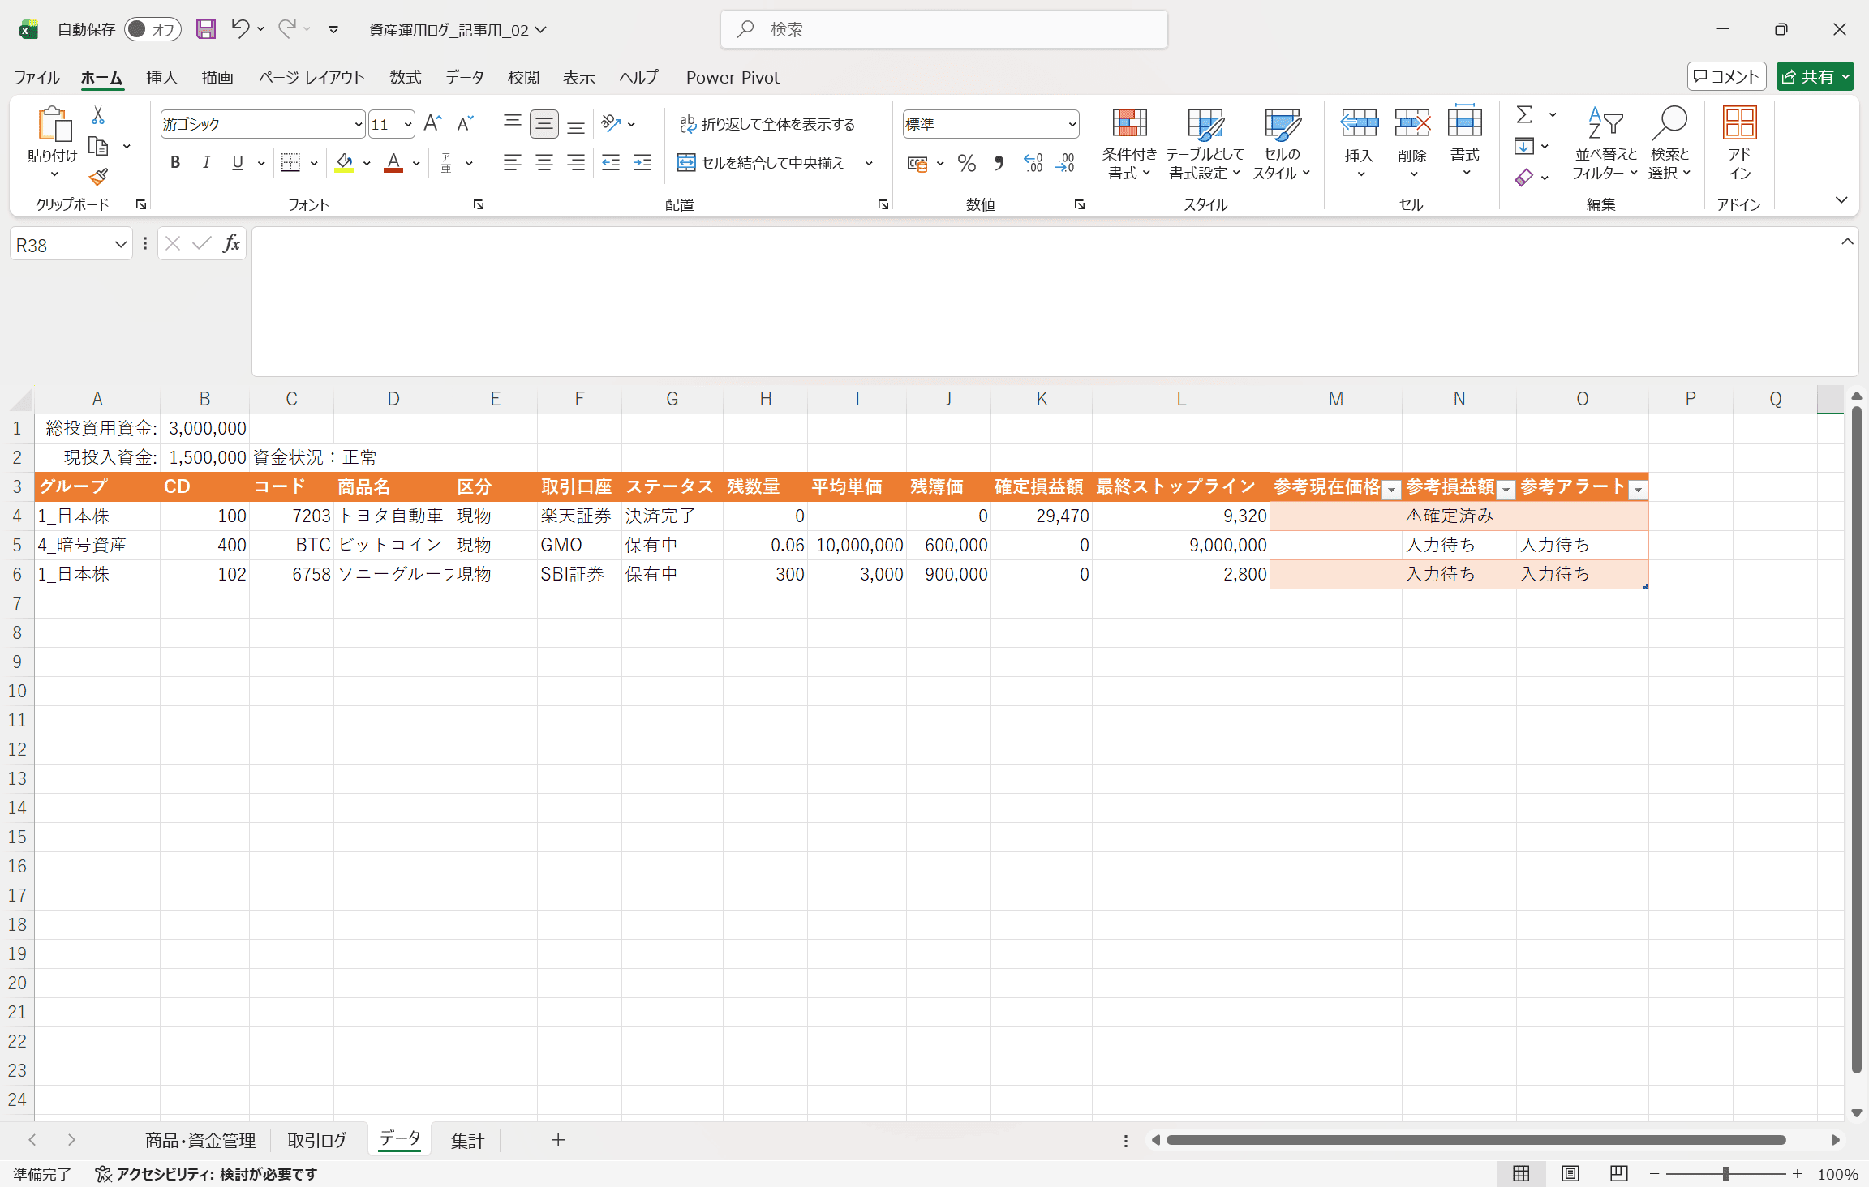Toggle the AutoSave (自動保存) switch
Viewport: 1869px width, 1187px height.
pos(152,30)
